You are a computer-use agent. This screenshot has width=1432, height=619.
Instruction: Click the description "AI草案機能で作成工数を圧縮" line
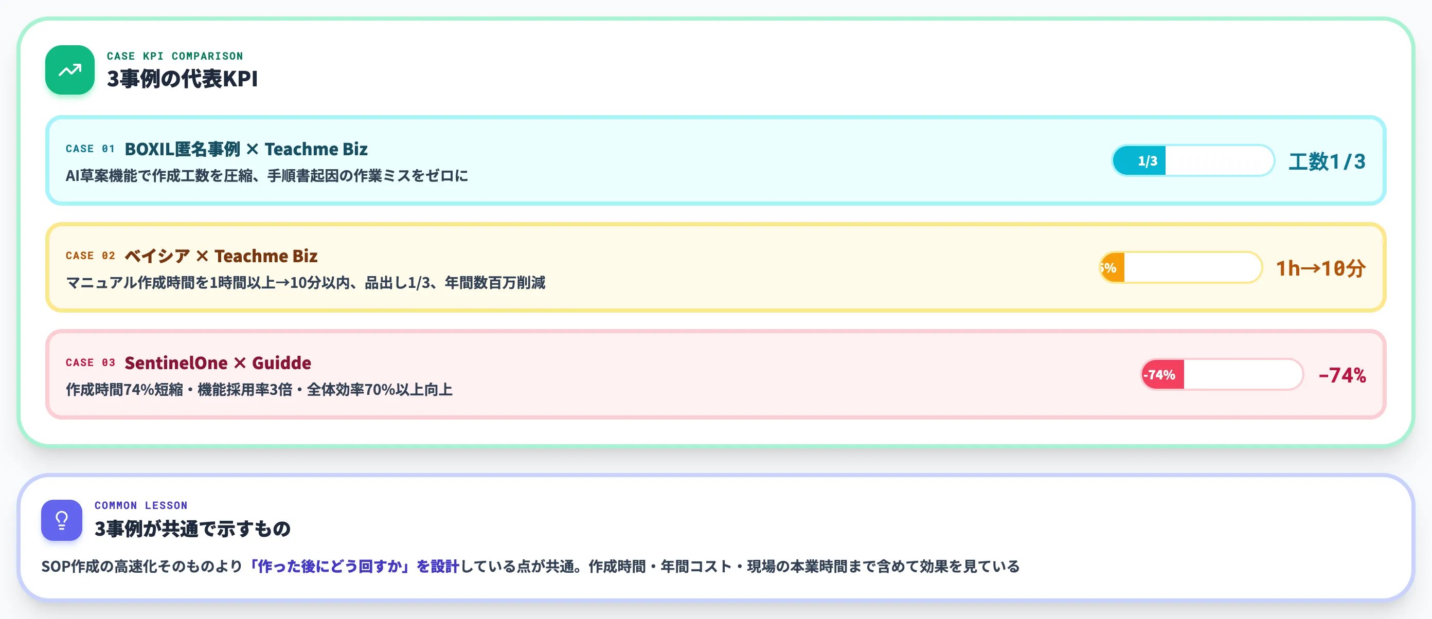coord(267,176)
